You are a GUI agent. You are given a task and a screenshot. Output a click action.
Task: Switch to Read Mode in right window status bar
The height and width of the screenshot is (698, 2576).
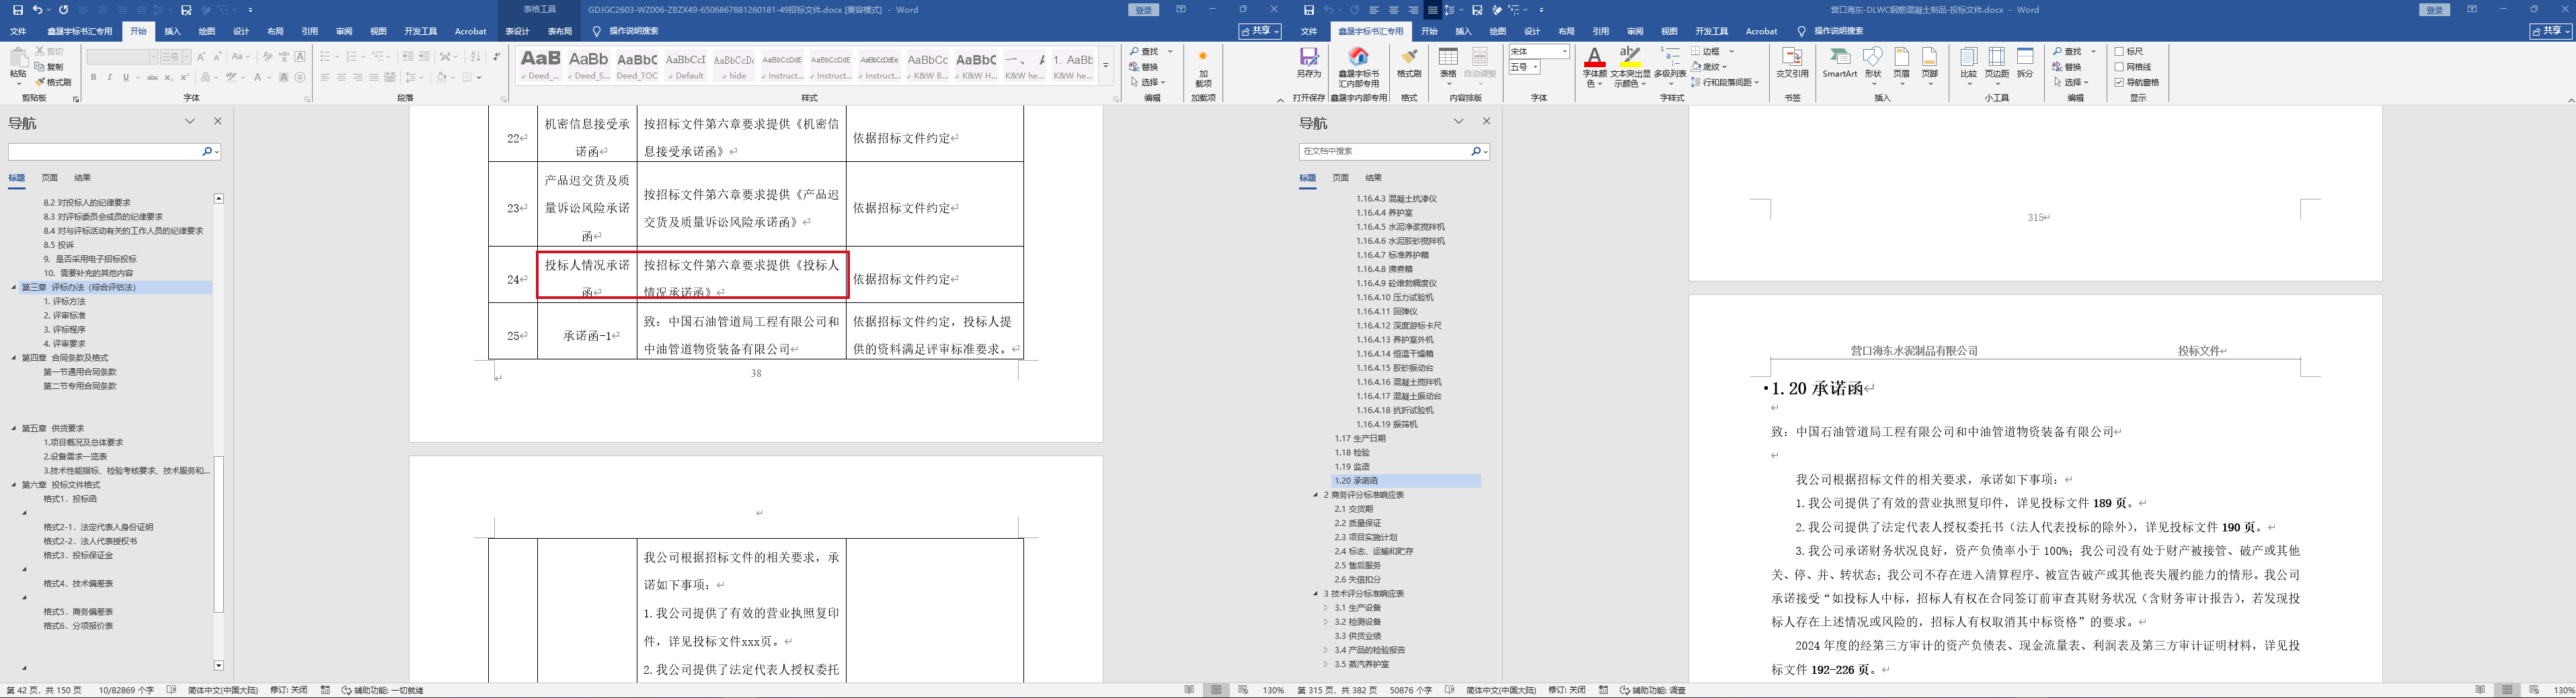2480,690
